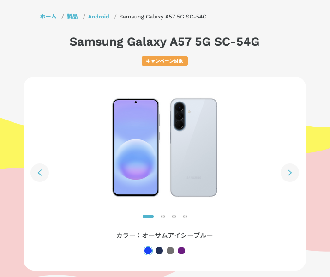Select the navy color swatch

159,251
